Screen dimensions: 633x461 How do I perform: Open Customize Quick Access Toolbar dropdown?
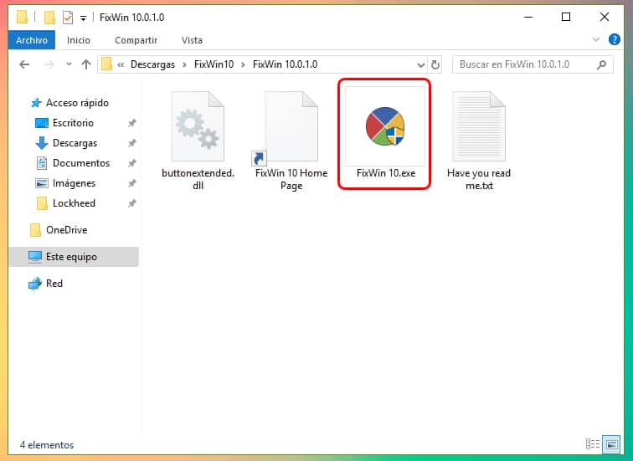83,18
